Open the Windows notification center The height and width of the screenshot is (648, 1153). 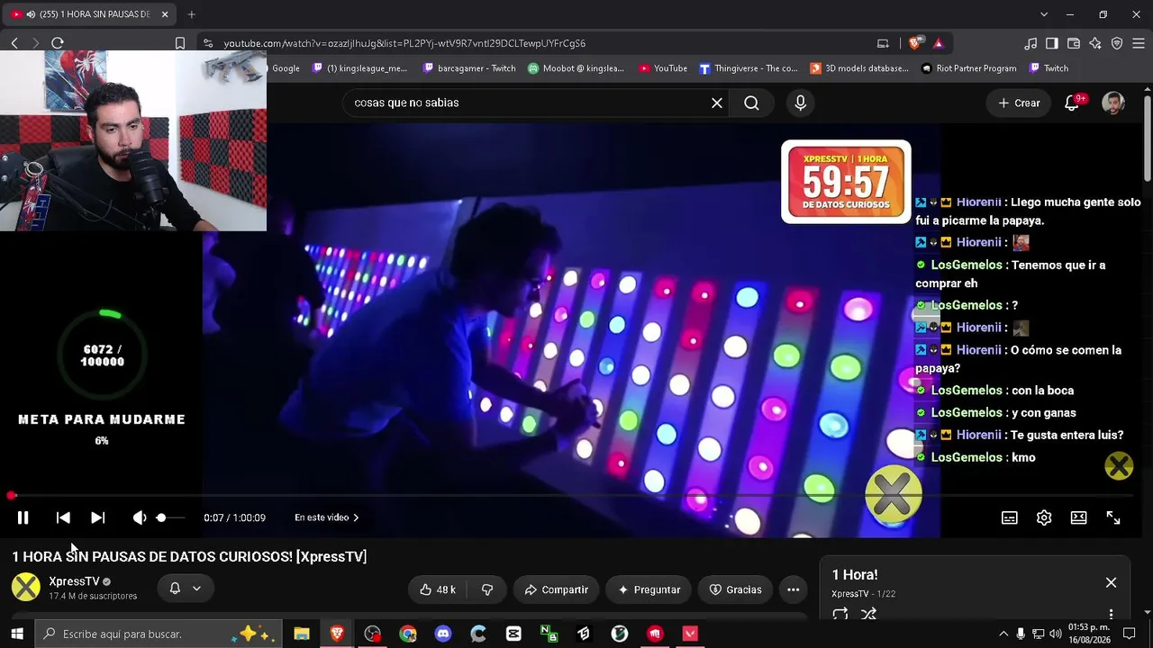(x=1130, y=634)
